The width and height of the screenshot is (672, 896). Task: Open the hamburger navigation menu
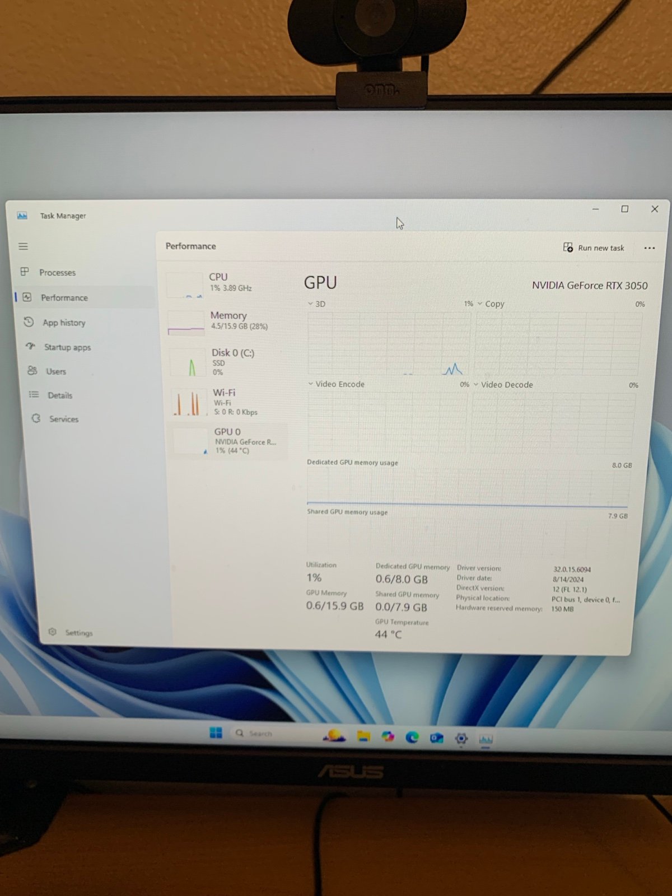point(23,246)
